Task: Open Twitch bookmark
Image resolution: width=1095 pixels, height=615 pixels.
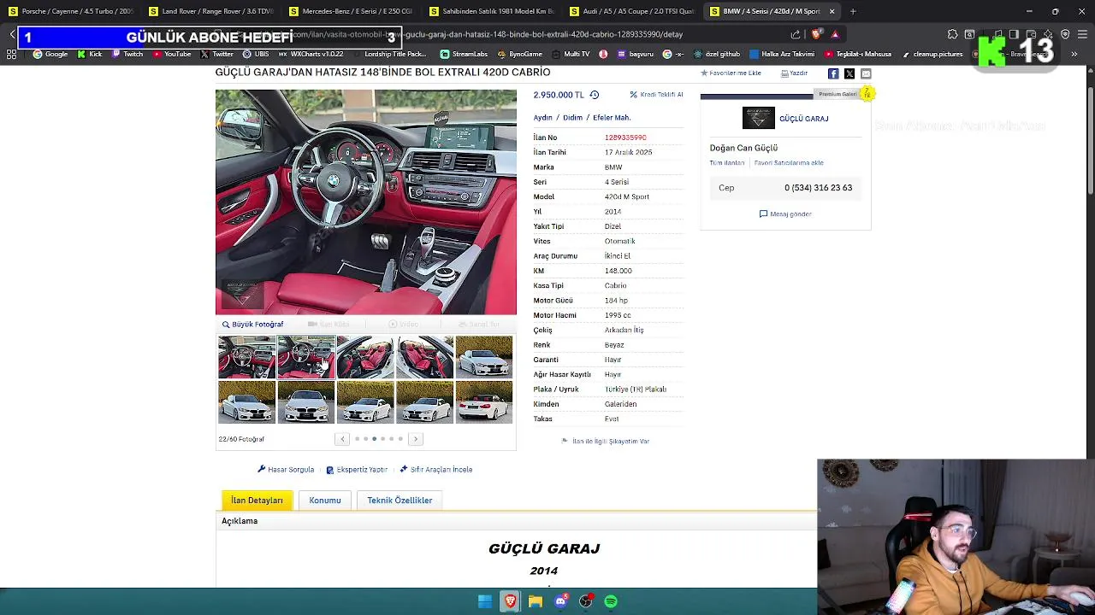Action: tap(127, 54)
